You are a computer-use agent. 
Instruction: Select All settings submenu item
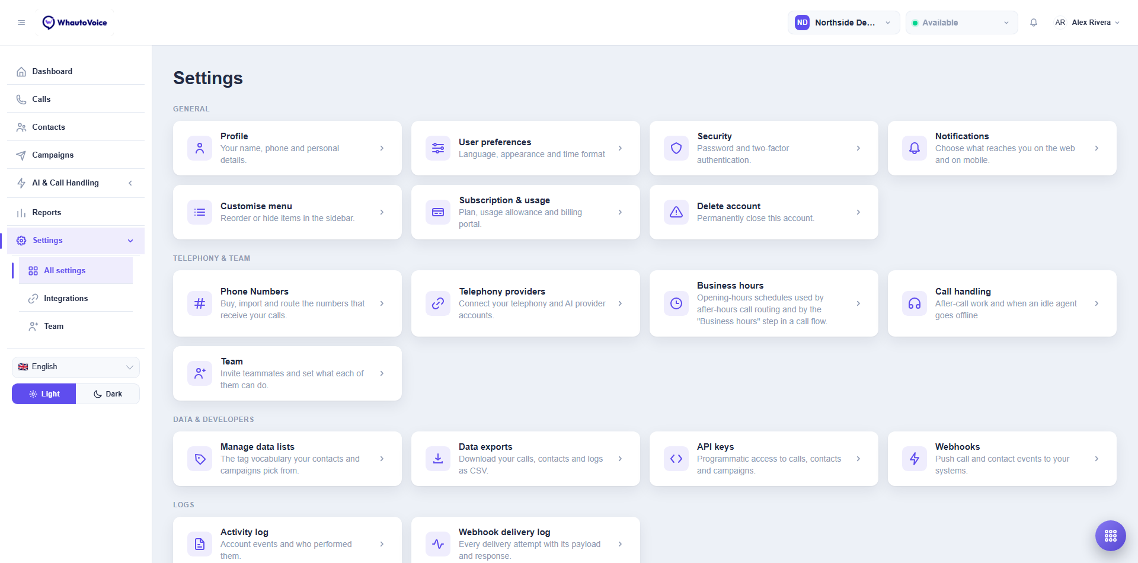[x=76, y=270]
